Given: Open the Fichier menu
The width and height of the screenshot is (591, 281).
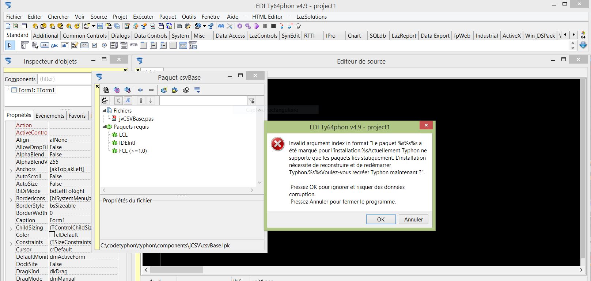Looking at the screenshot, I should pos(14,17).
